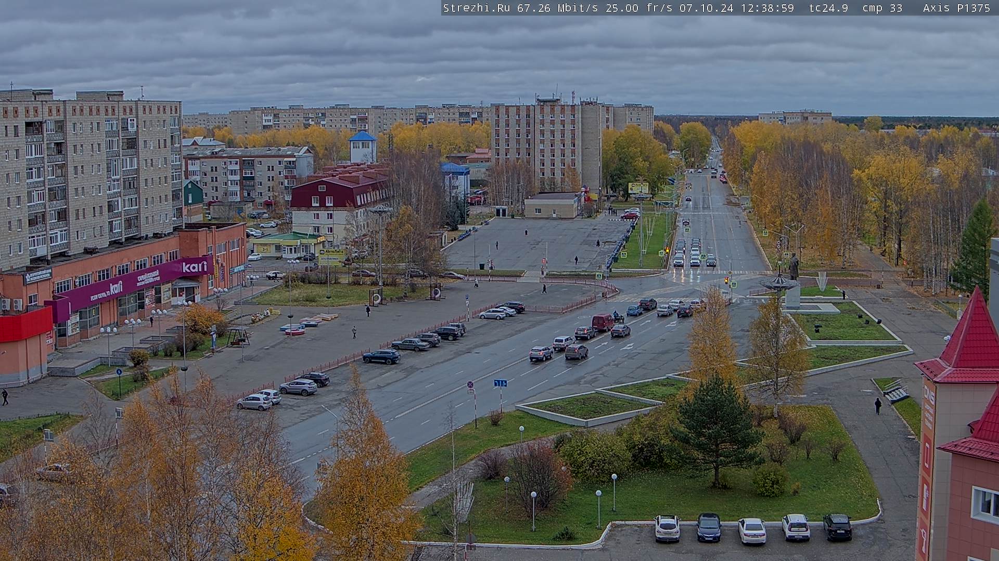Click the Strezhi.Ru overlay text

[x=476, y=8]
